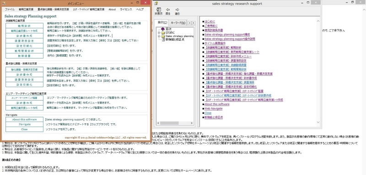Open the ライセンス menu
The width and height of the screenshot is (366, 175).
[x=126, y=10]
